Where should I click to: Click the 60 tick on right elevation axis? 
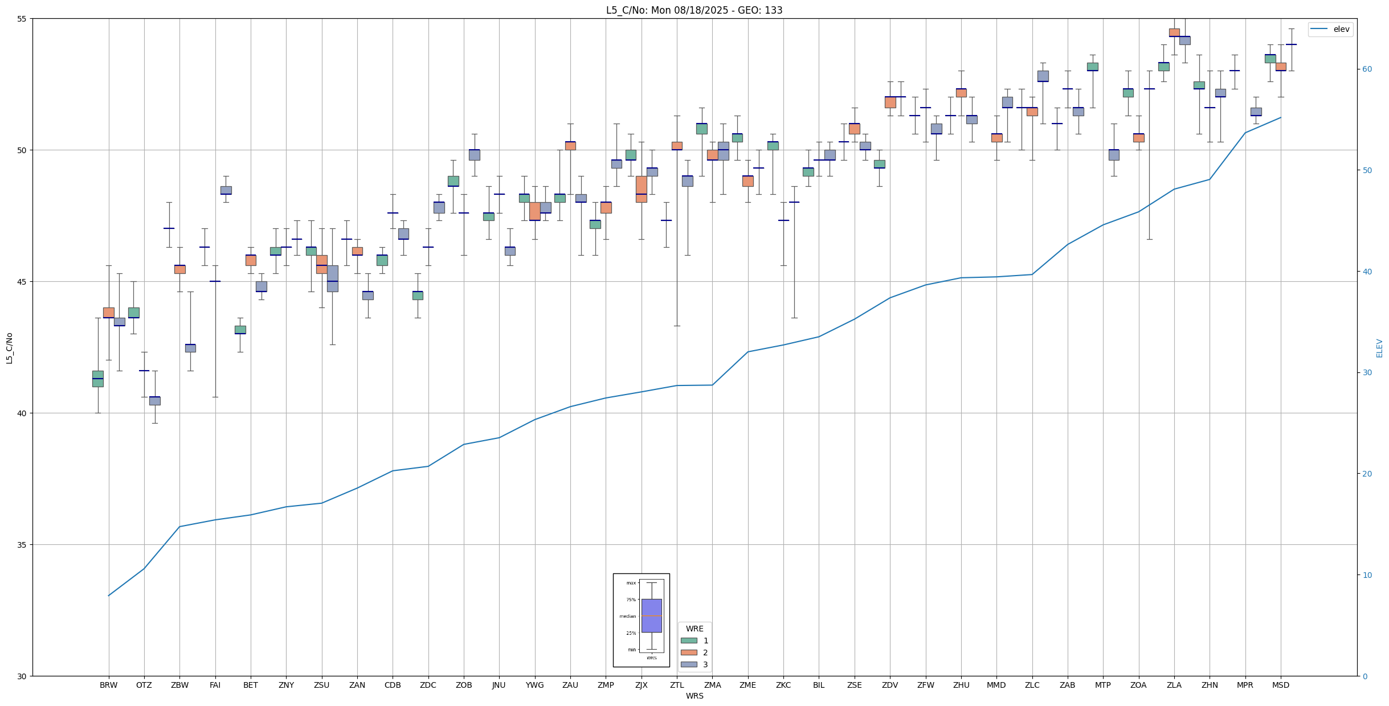(1367, 69)
